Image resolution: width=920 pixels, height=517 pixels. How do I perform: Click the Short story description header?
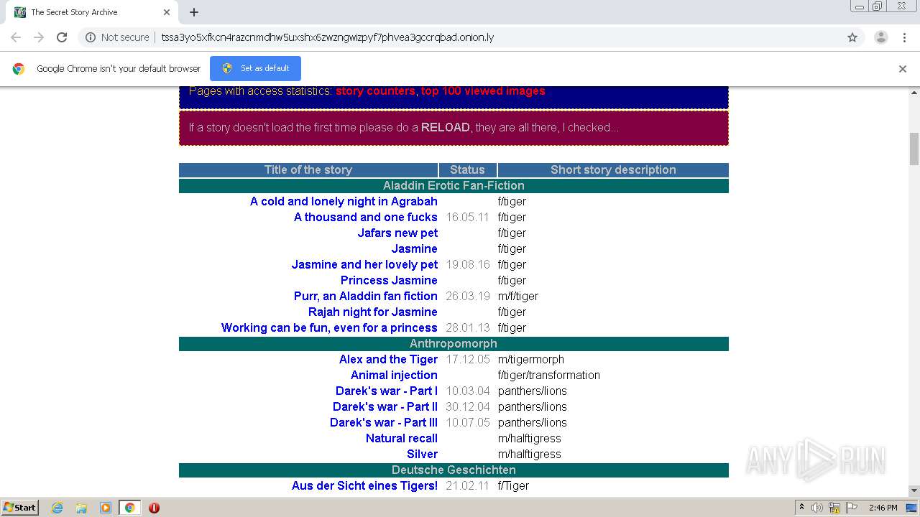(x=613, y=170)
